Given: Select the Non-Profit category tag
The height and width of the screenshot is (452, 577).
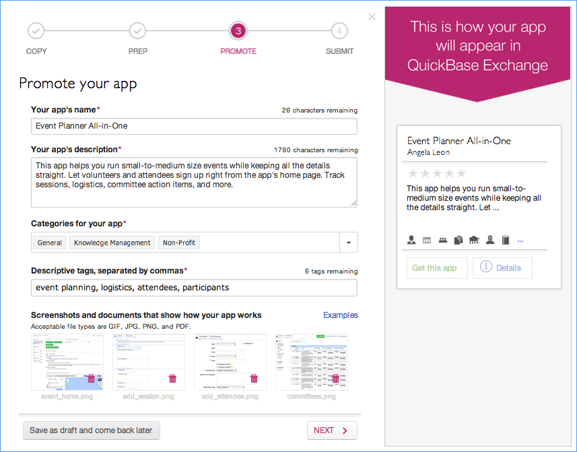Looking at the screenshot, I should tap(179, 243).
